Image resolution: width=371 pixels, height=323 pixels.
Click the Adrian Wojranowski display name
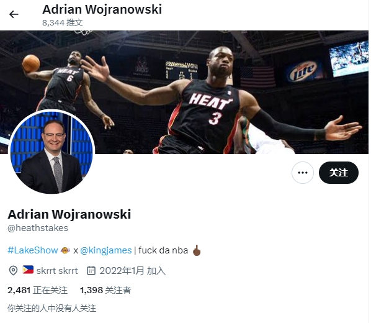click(69, 214)
